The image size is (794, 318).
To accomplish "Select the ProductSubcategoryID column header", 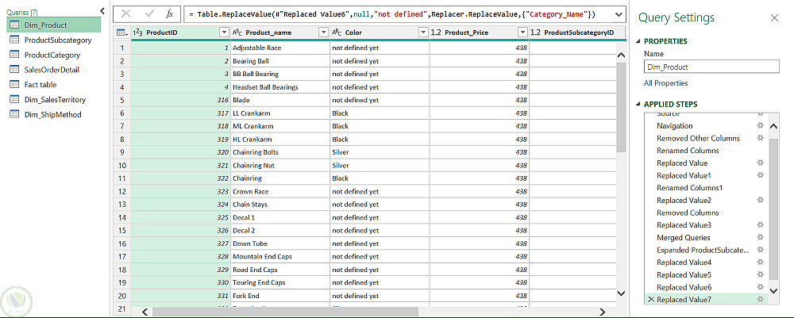I will (578, 33).
